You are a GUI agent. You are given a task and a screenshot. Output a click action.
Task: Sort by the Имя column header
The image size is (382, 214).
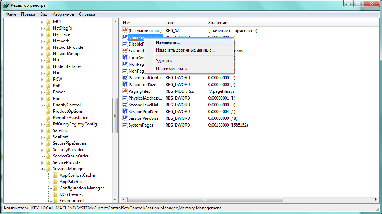[x=141, y=22]
